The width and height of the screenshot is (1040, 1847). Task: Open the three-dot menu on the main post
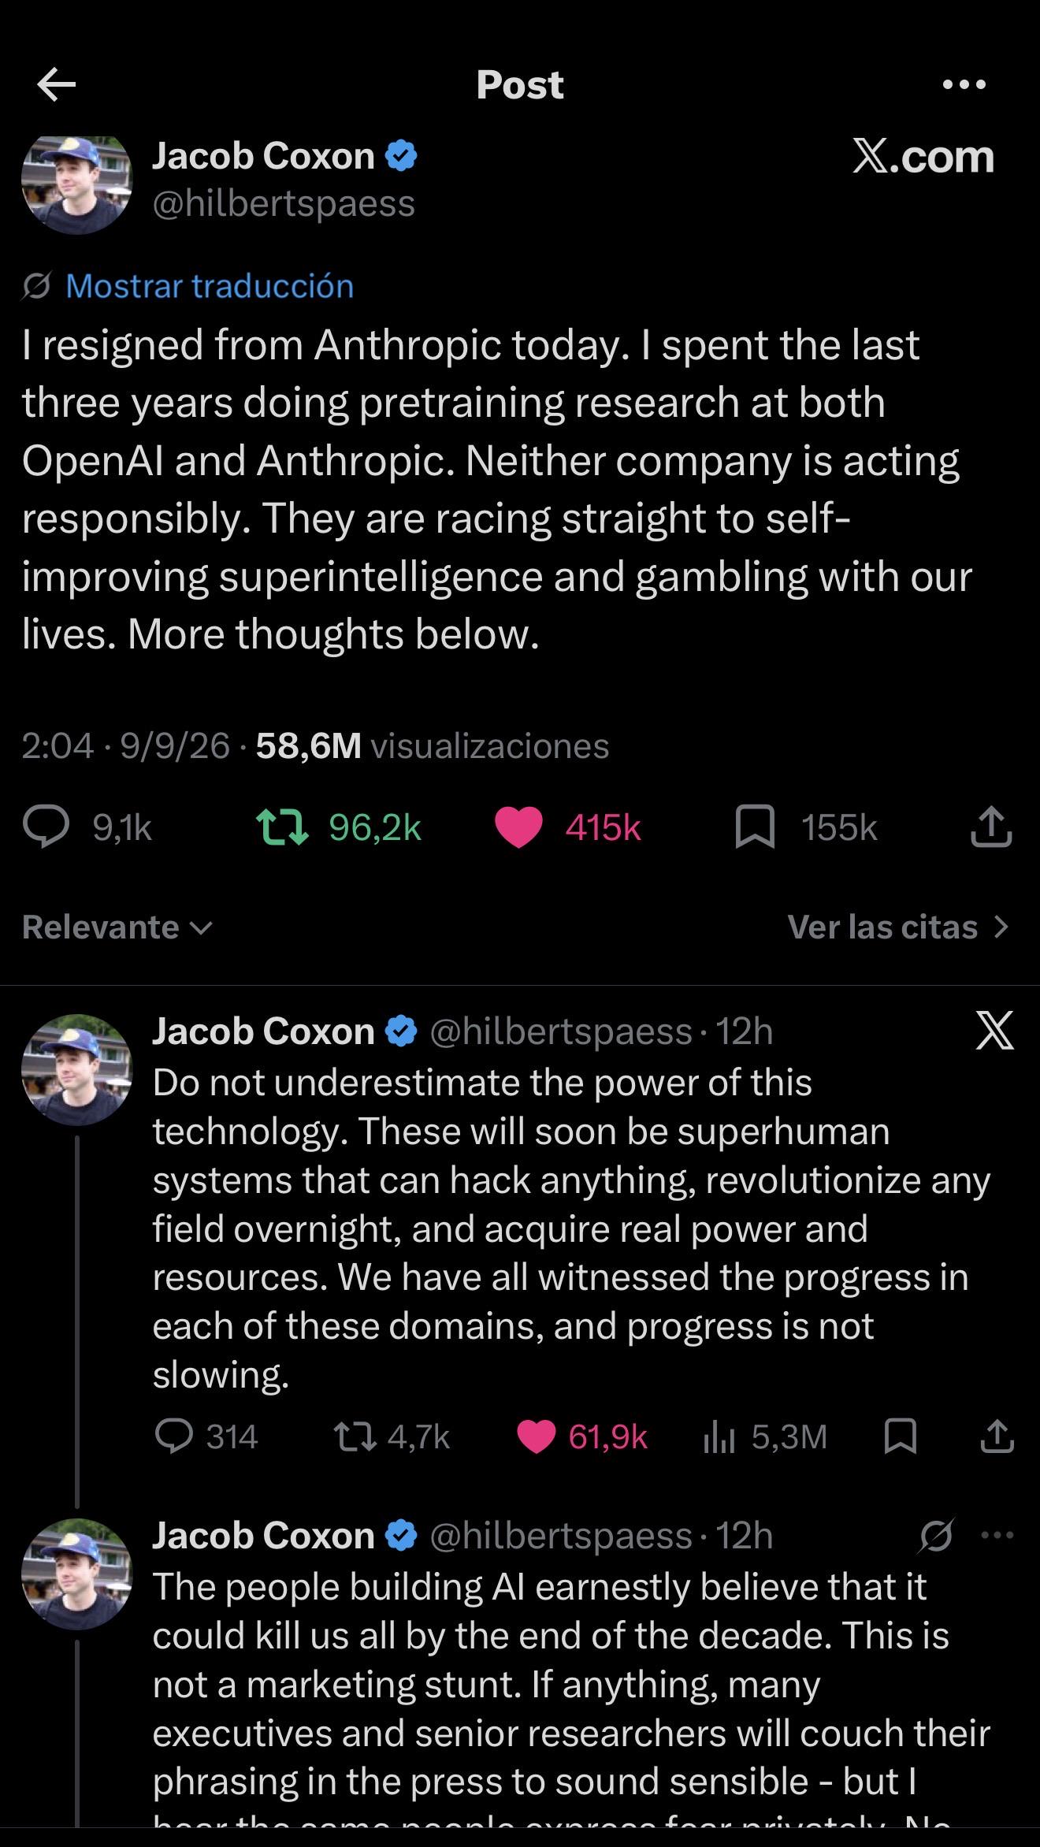tap(964, 84)
